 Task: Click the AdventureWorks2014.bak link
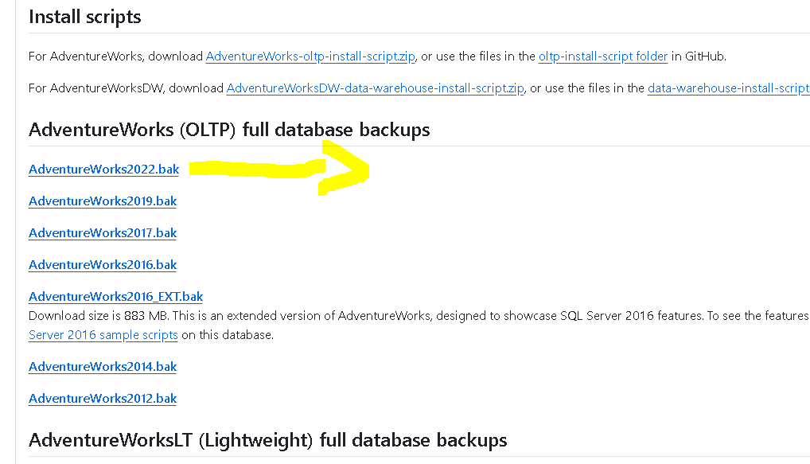click(x=103, y=367)
